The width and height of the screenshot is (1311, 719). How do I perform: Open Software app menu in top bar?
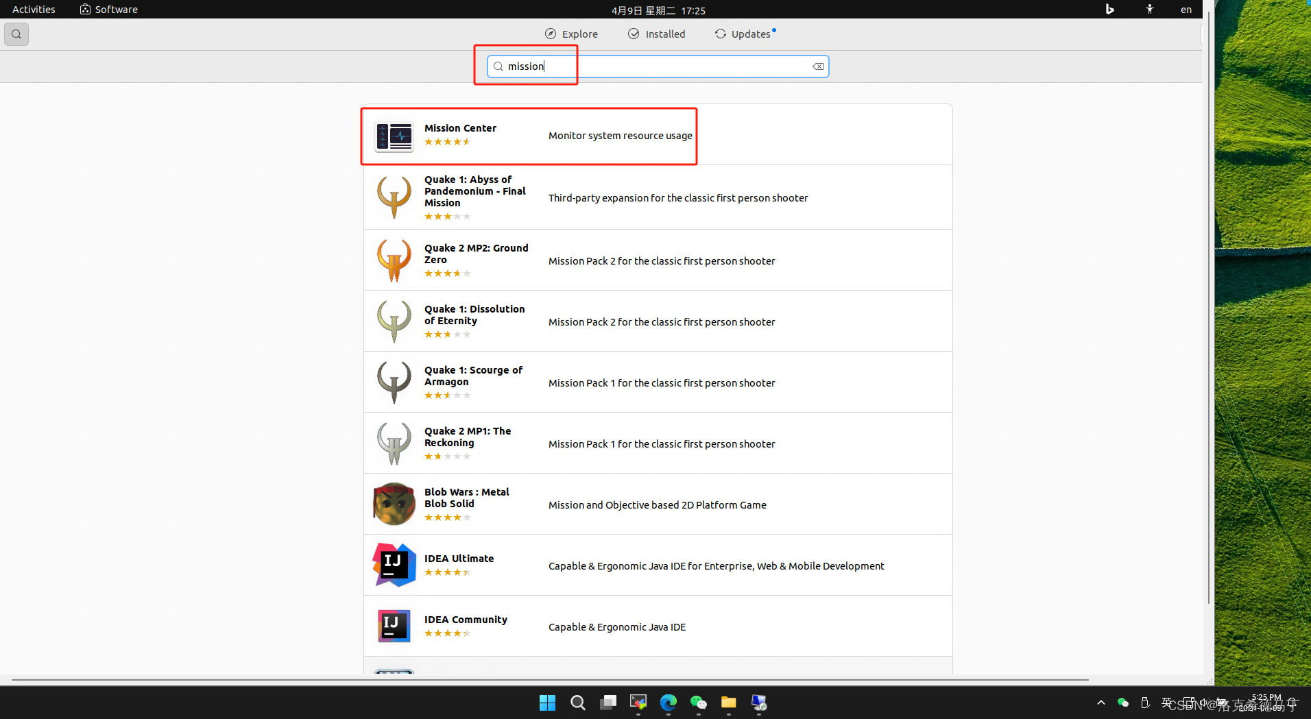[x=109, y=9]
